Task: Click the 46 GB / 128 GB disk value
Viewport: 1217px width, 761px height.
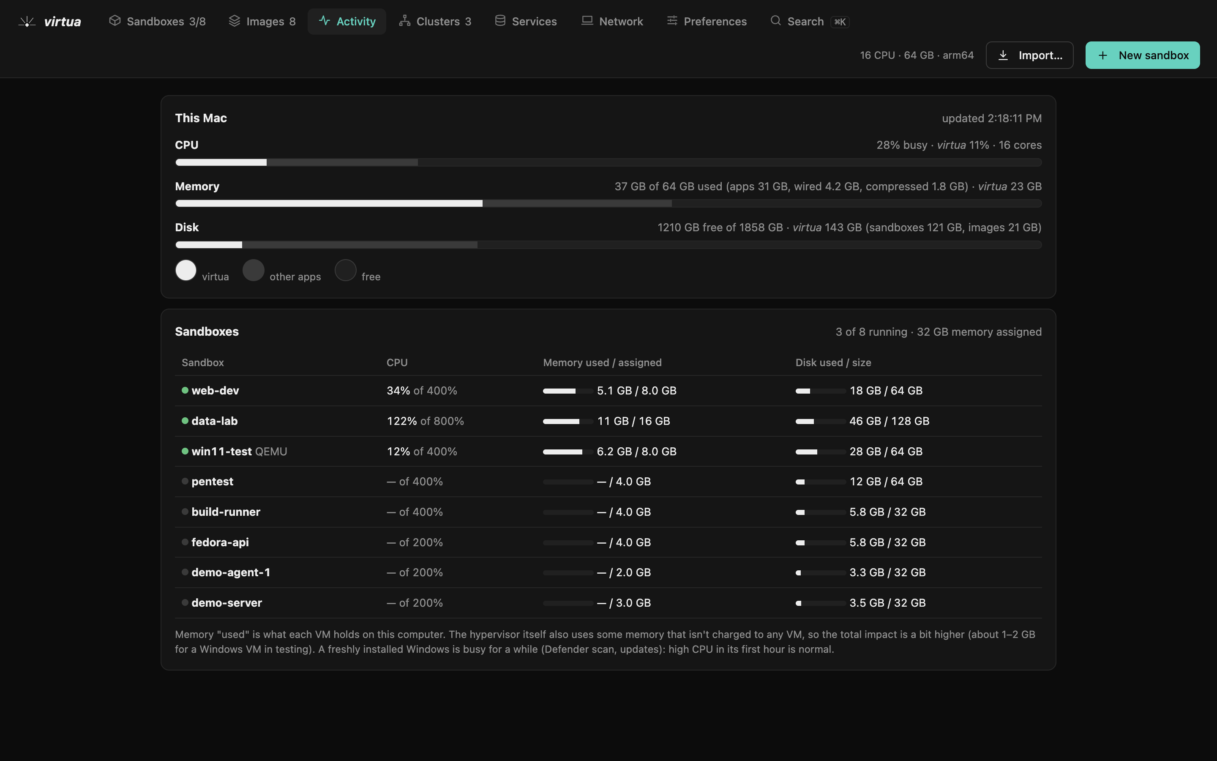Action: 889,421
